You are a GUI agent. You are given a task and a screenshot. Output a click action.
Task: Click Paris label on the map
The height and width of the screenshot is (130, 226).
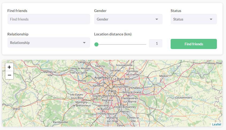pos(112,91)
